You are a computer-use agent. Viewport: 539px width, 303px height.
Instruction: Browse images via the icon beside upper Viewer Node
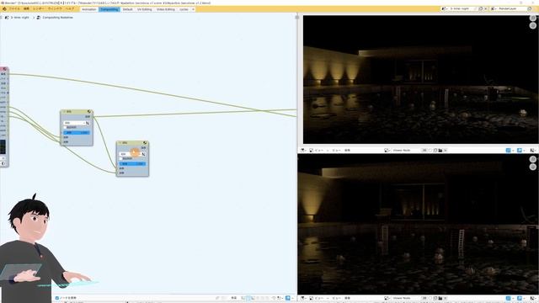387,151
